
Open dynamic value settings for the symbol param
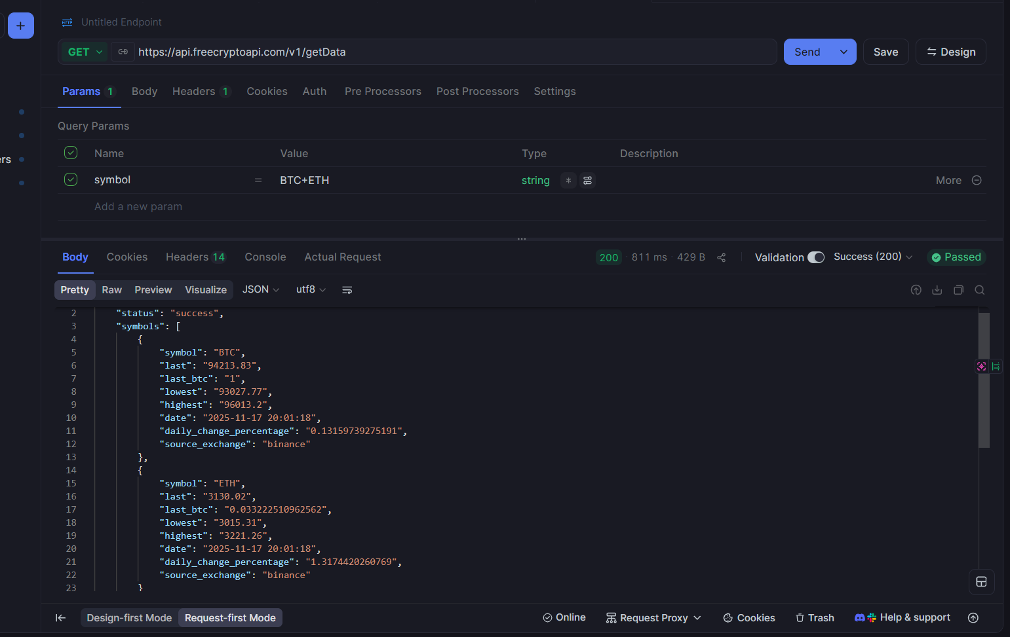pos(587,180)
